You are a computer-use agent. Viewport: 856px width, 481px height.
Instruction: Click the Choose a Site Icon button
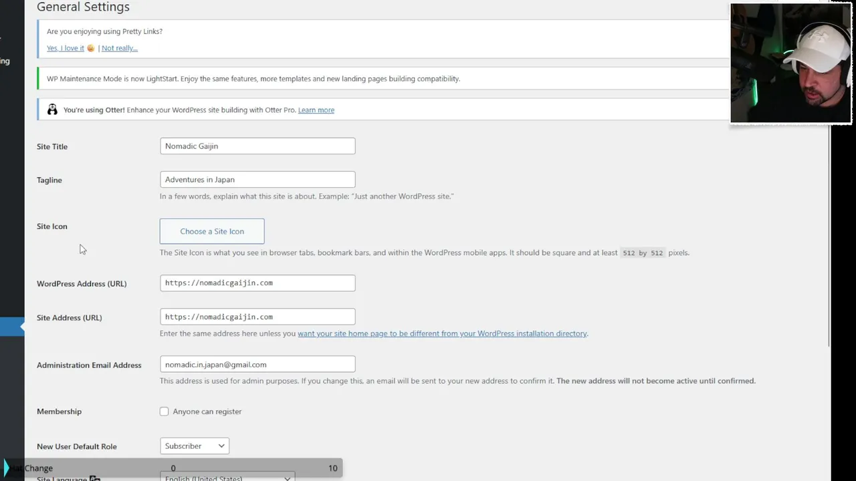tap(212, 231)
